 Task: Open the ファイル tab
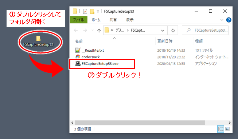[78, 20]
